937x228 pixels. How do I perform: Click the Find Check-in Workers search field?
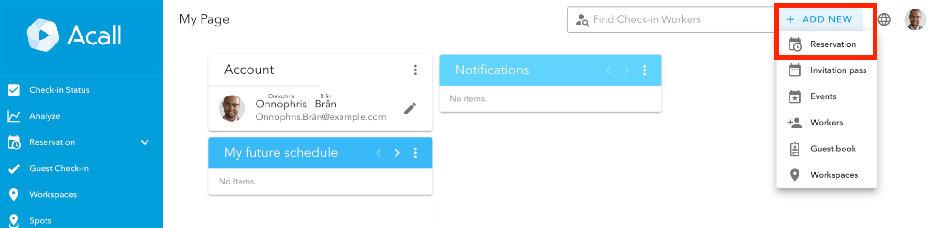(671, 19)
